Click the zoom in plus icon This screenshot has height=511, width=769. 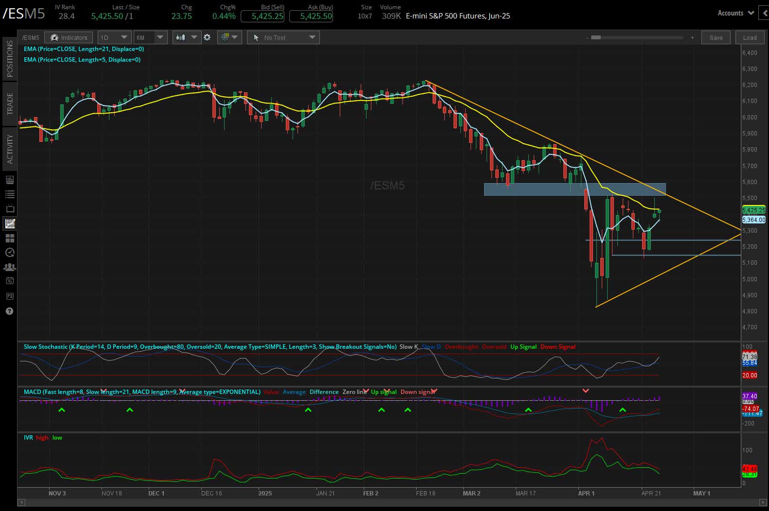692,37
